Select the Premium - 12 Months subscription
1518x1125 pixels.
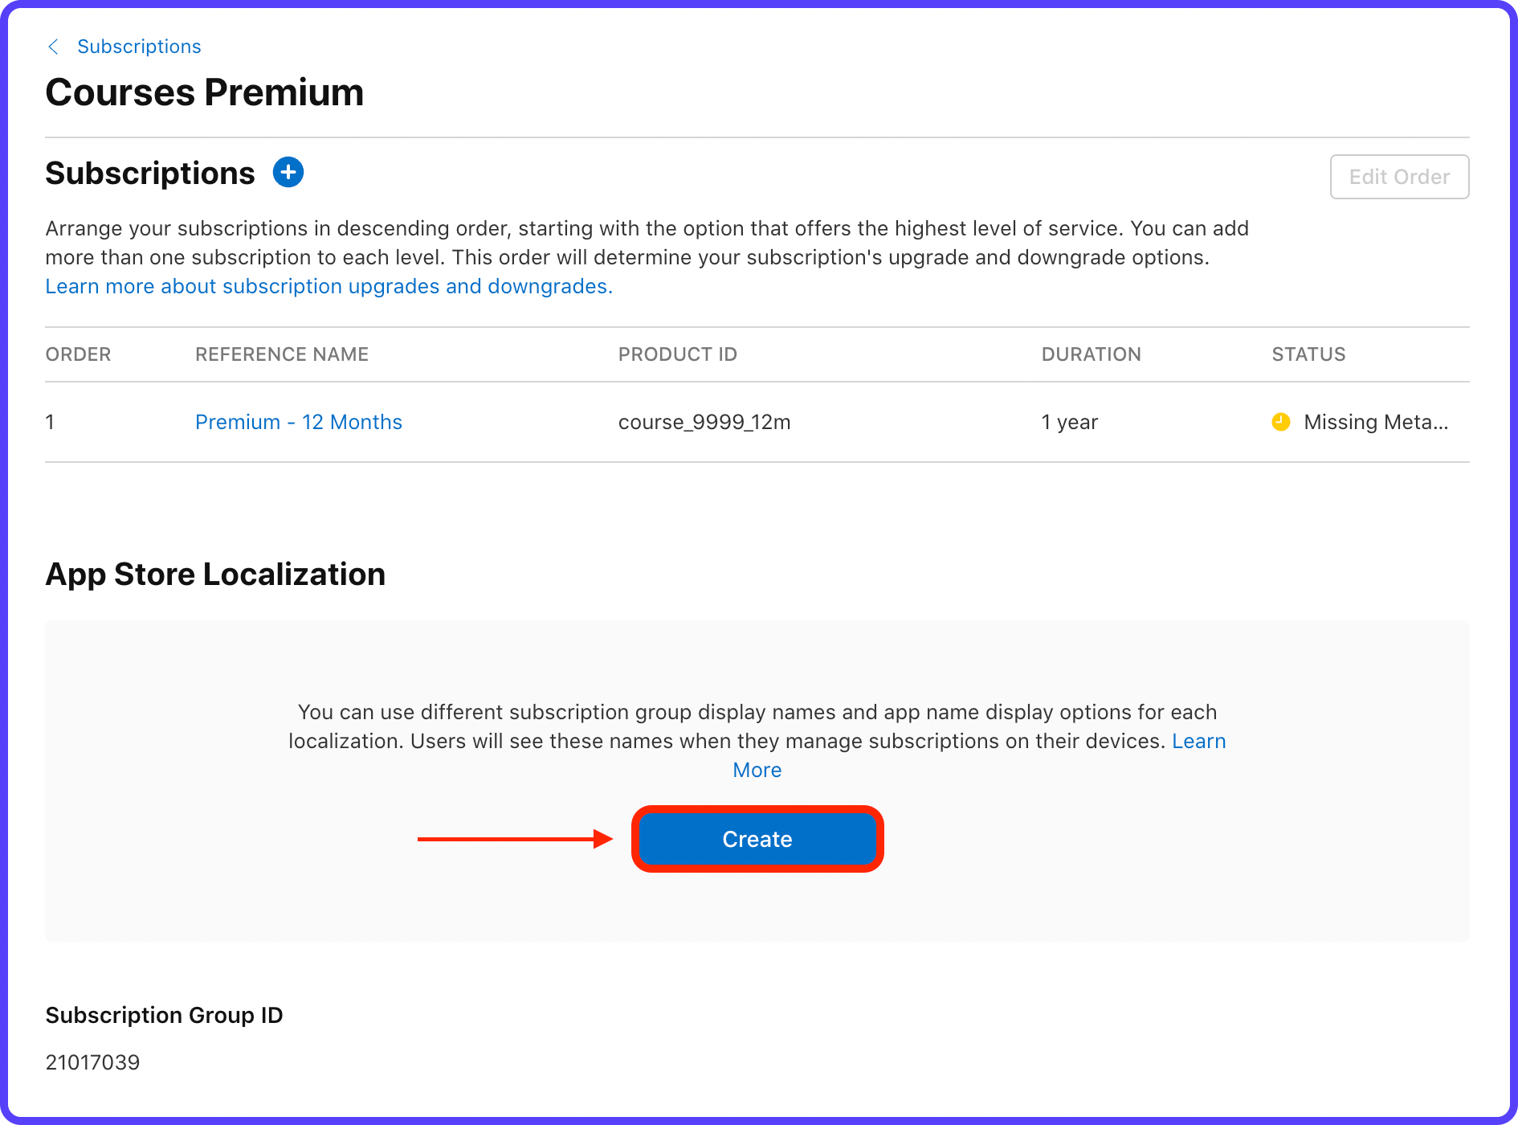pyautogui.click(x=298, y=421)
